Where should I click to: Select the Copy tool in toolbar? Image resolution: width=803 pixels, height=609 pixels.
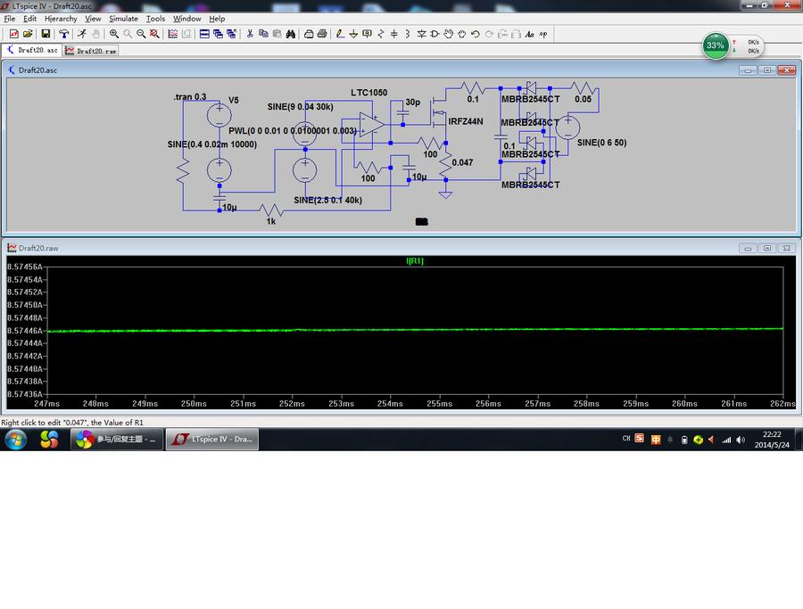[263, 34]
